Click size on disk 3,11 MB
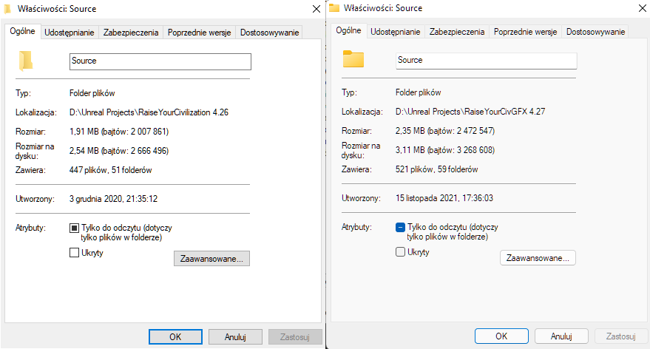The image size is (650, 349). pos(445,150)
